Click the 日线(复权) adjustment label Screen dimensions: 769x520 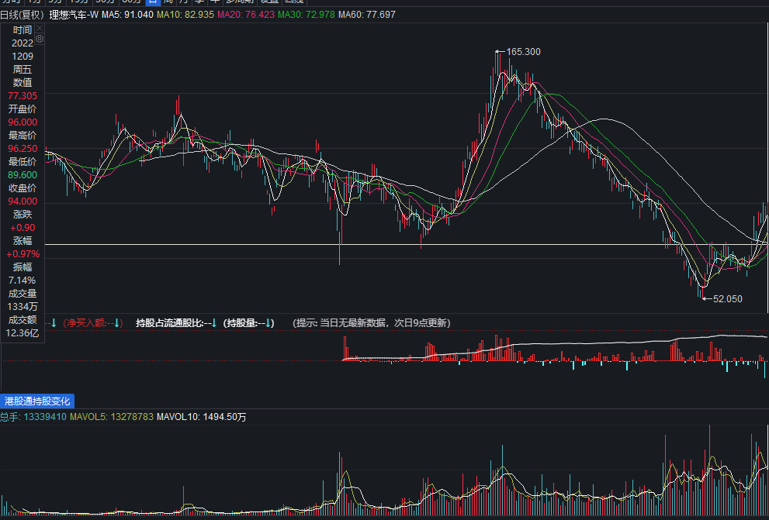pos(22,15)
